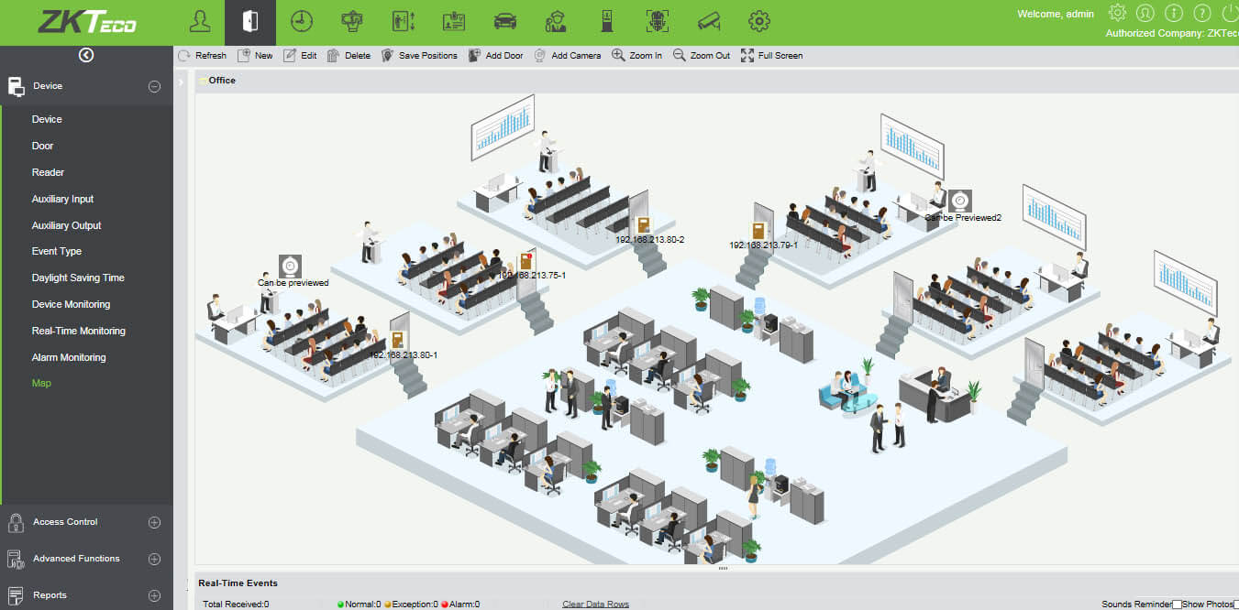Check the Sounds Reminder checkbox
1239x610 pixels.
click(1177, 605)
